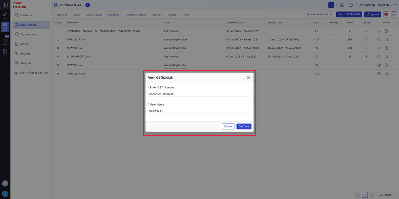Click the Purchase (Excel) page title icon
The image size is (399, 199).
point(56,5)
